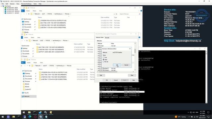Image resolution: width=212 pixels, height=119 pixels.
Task: Click magnifier icon in remote session taskbar
Action: click(x=45, y=112)
